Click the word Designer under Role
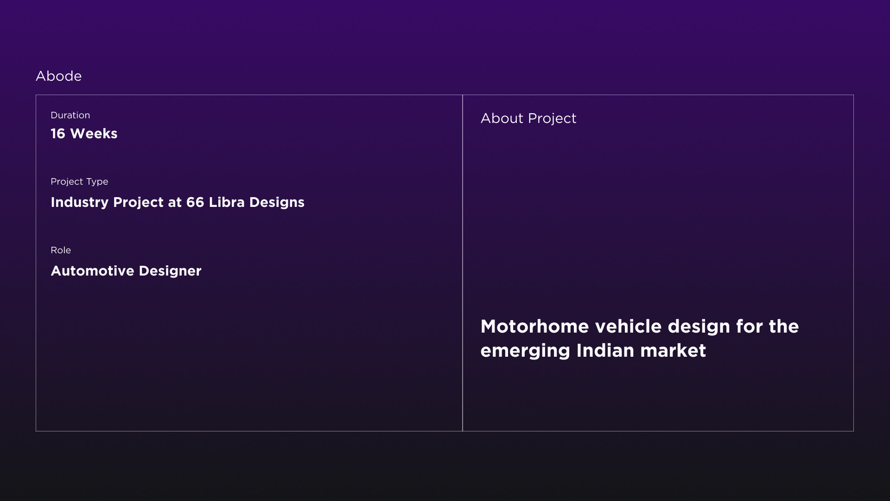Viewport: 890px width, 501px height. coord(170,271)
